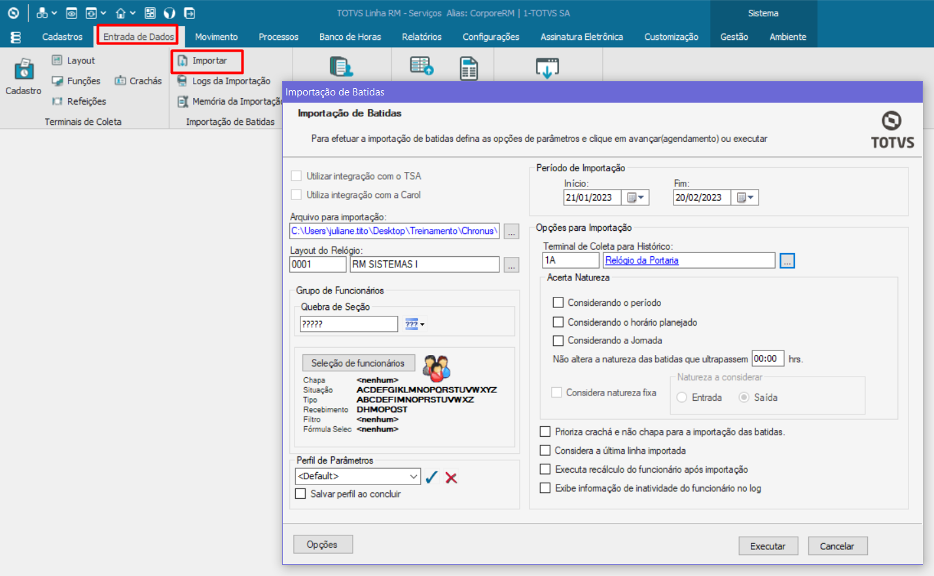Open Crachás in ribbon

click(138, 81)
